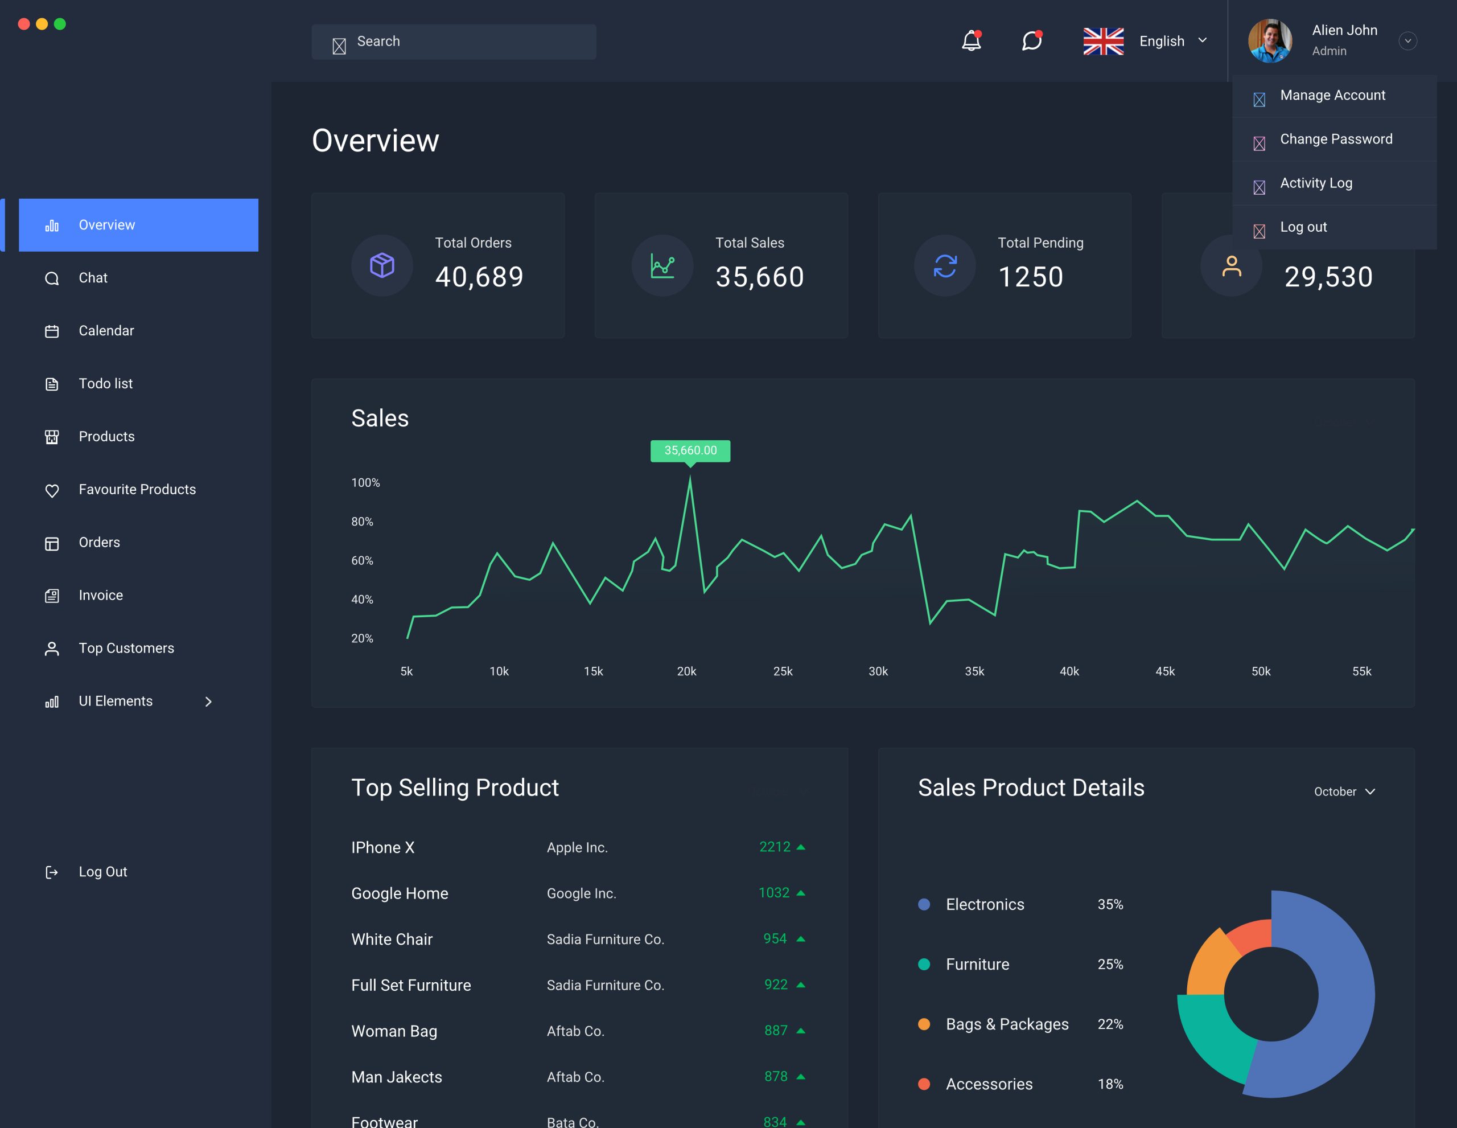The image size is (1457, 1128).
Task: Select Activity Log from profile menu
Action: pyautogui.click(x=1334, y=183)
